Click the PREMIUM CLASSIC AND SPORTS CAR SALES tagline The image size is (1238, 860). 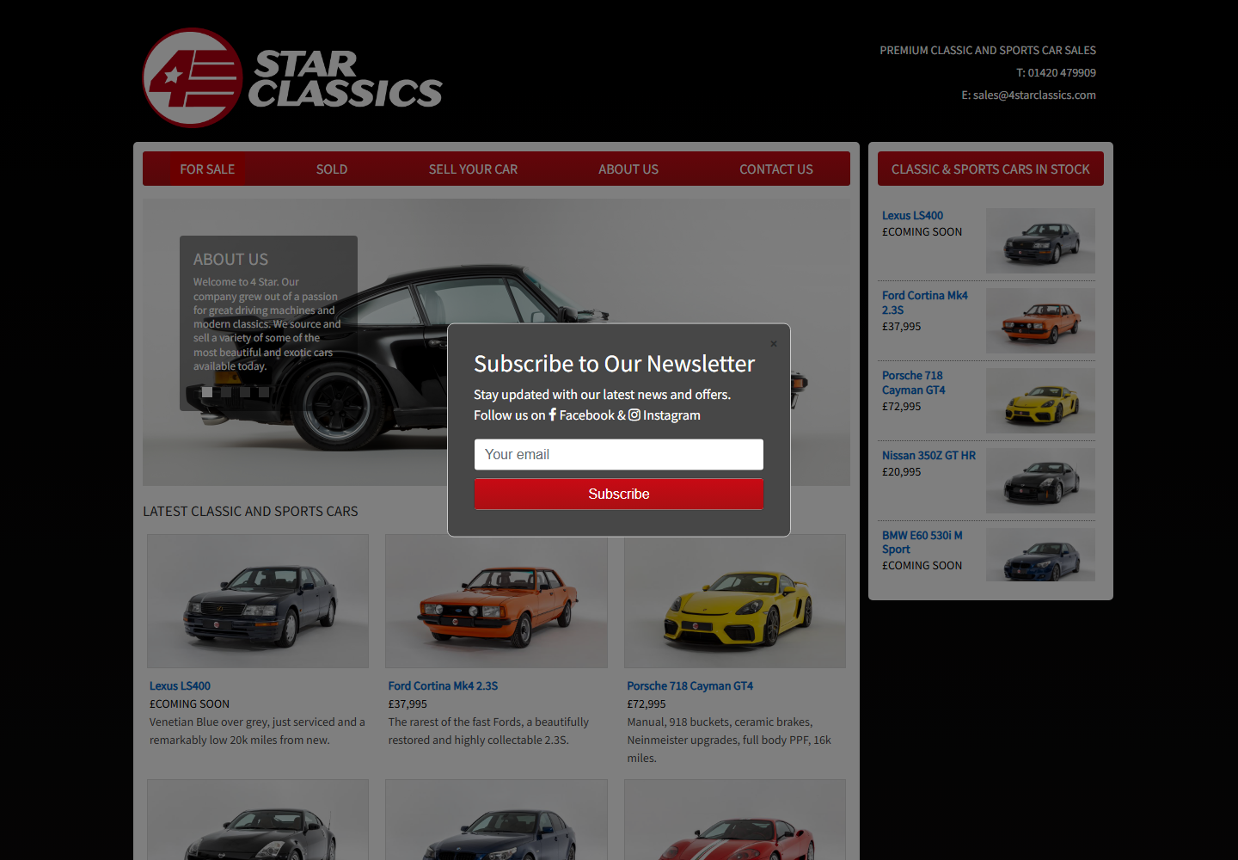coord(988,51)
